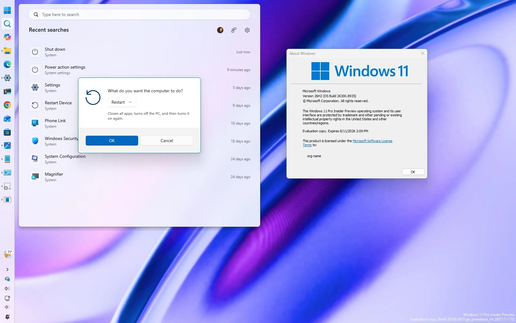The height and width of the screenshot is (323, 516).
Task: Open System Configuration from recent searches
Action: (139, 159)
